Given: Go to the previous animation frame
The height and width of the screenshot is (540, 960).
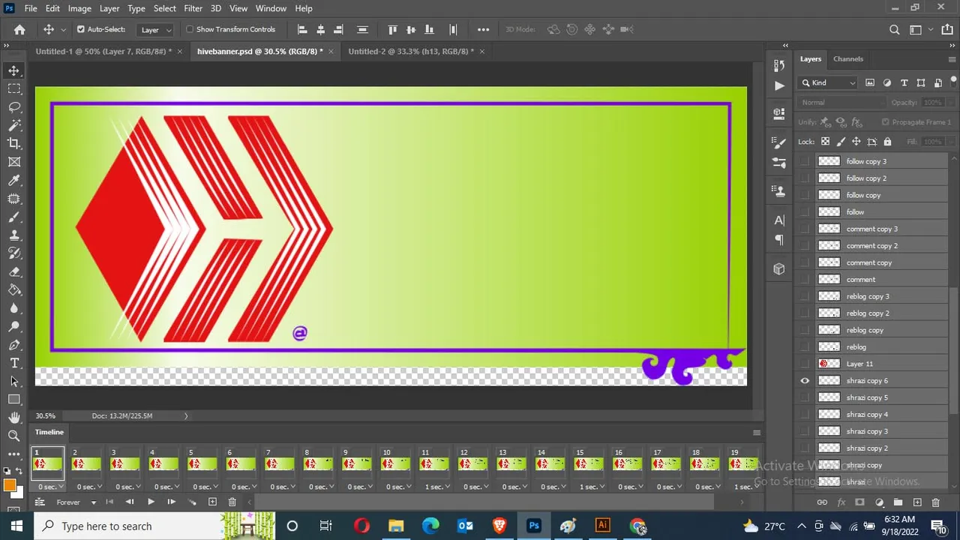Looking at the screenshot, I should [x=130, y=502].
